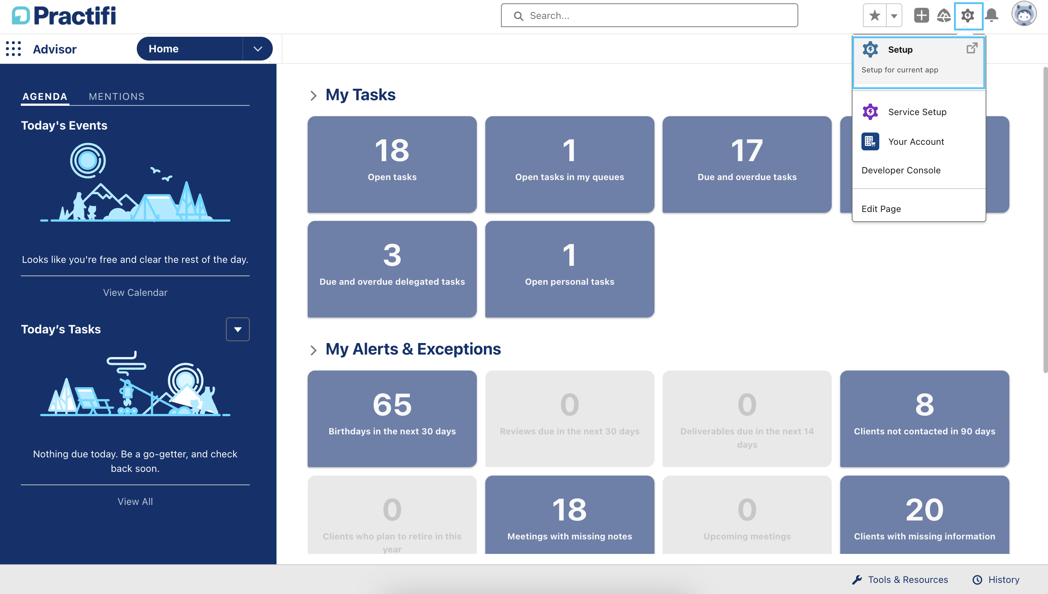Open the History utility item
1048x594 pixels.
[996, 580]
